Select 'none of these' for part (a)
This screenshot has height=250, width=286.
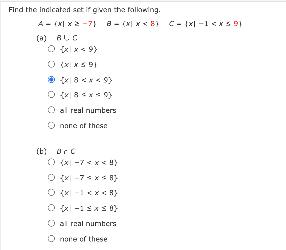click(x=51, y=125)
